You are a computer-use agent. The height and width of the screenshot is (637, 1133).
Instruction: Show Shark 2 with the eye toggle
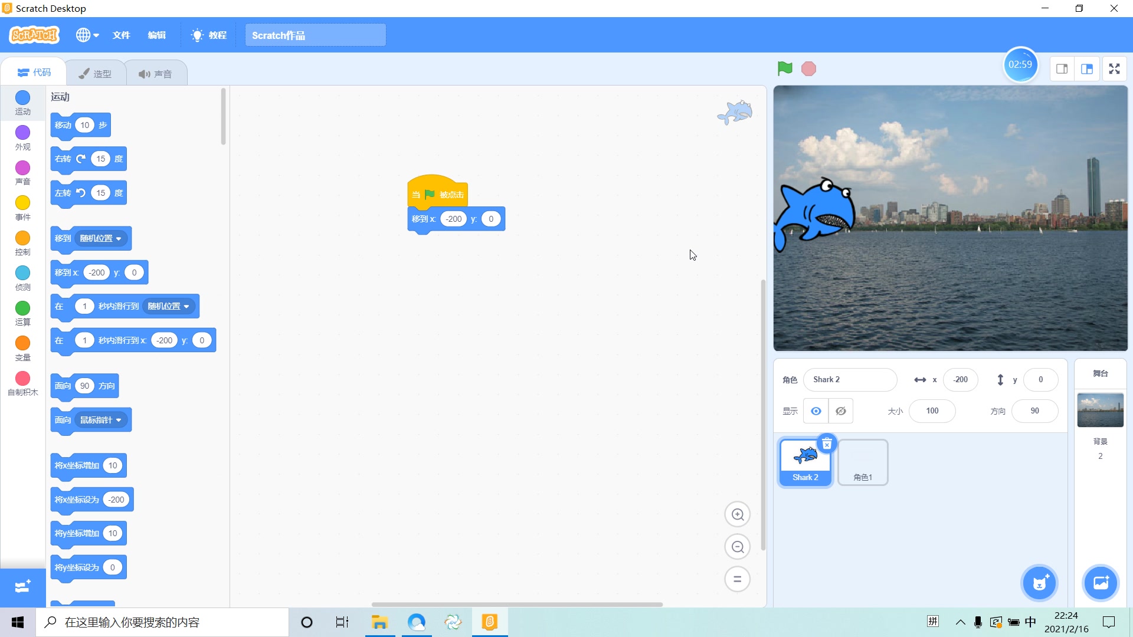[816, 411]
